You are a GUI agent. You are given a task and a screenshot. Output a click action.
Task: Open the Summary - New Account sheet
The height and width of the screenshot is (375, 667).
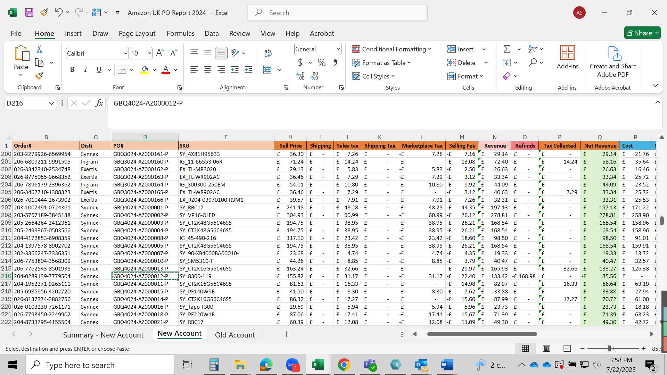pyautogui.click(x=103, y=335)
